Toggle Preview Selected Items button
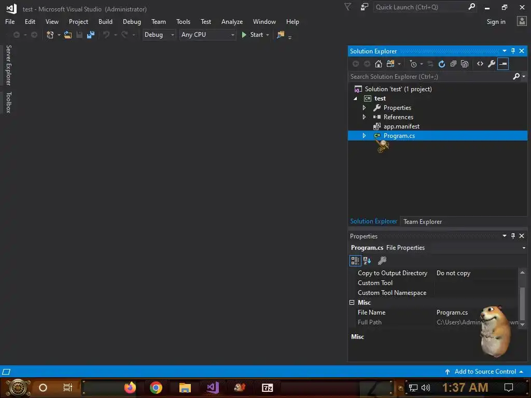 pos(503,64)
